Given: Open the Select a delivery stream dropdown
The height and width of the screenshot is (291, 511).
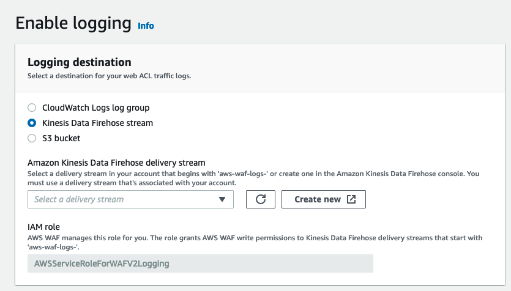Looking at the screenshot, I should pyautogui.click(x=130, y=199).
